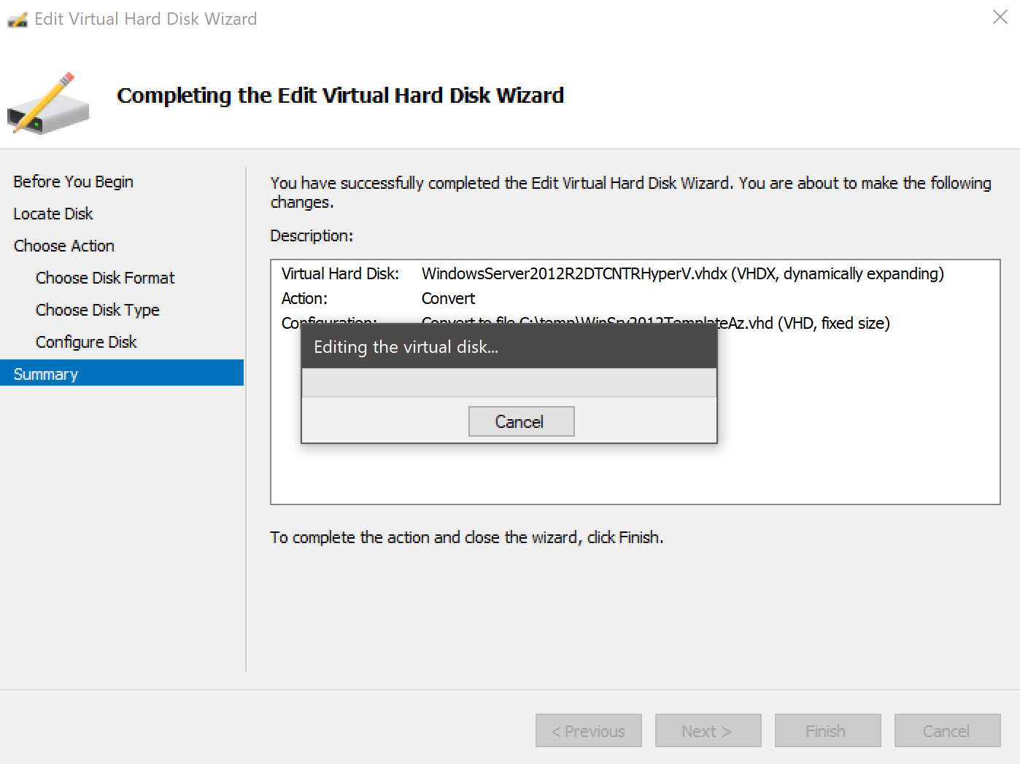
Task: Click the Edit Virtual Hard Disk title bar icon
Action: click(x=16, y=17)
